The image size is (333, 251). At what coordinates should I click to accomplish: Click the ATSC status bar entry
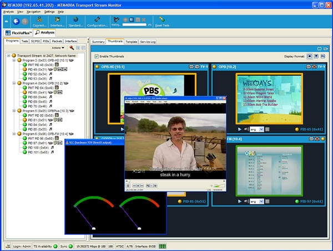(x=119, y=247)
